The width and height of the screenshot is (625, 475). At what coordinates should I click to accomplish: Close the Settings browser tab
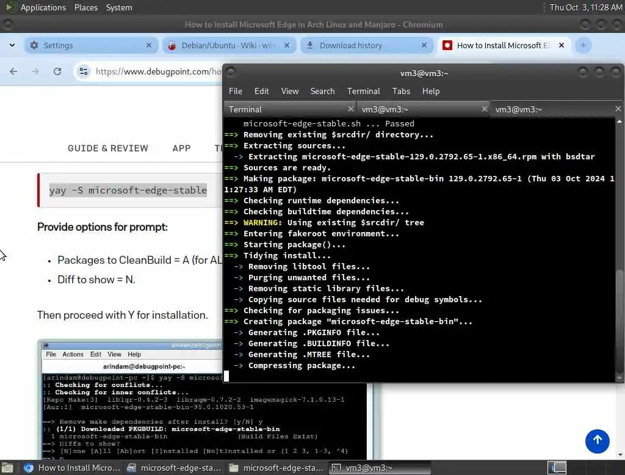(149, 45)
